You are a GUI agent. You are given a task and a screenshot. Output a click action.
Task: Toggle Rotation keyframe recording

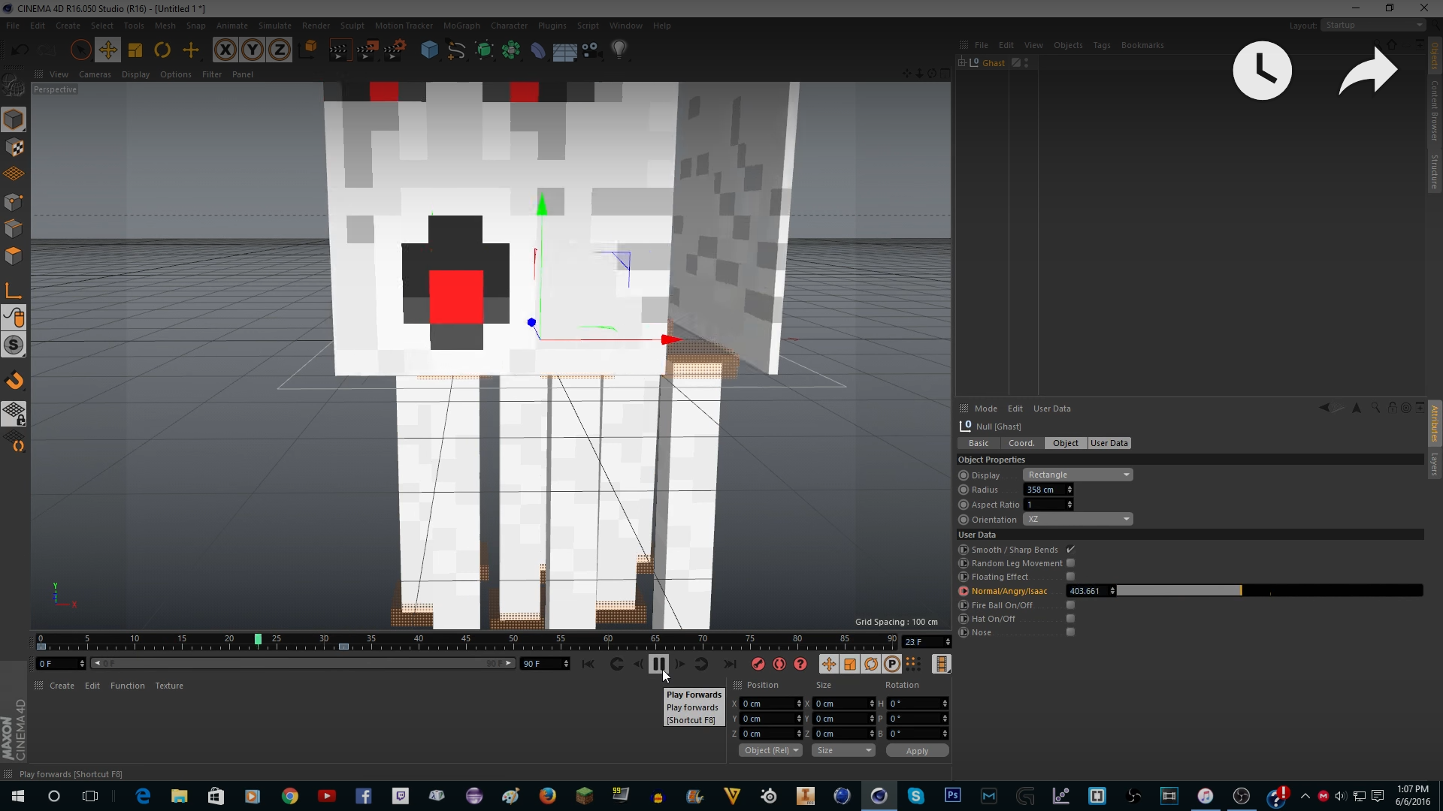coord(871,664)
